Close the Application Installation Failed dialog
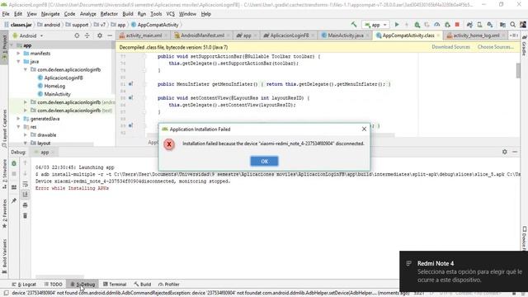 [x=364, y=129]
